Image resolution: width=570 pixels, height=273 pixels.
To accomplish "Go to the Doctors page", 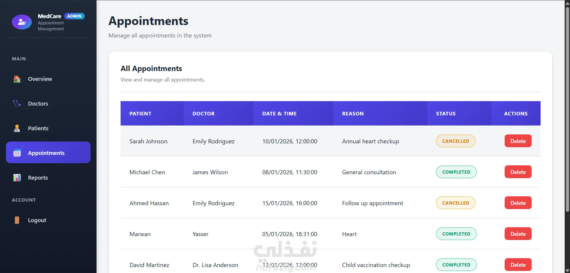I will point(38,104).
